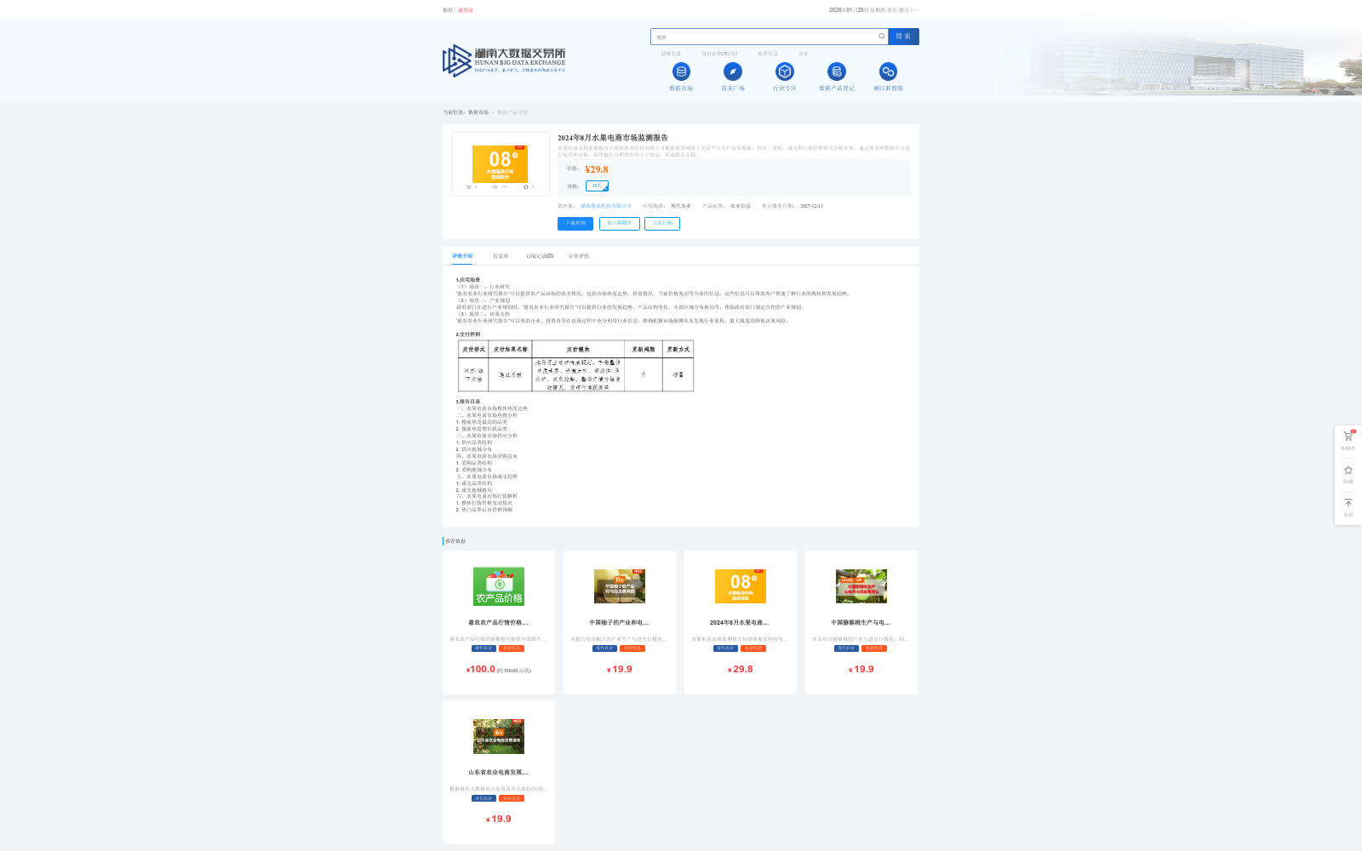Viewport: 1362px width, 851px height.
Task: Open the 湘江联盟链 chain icon
Action: [888, 71]
